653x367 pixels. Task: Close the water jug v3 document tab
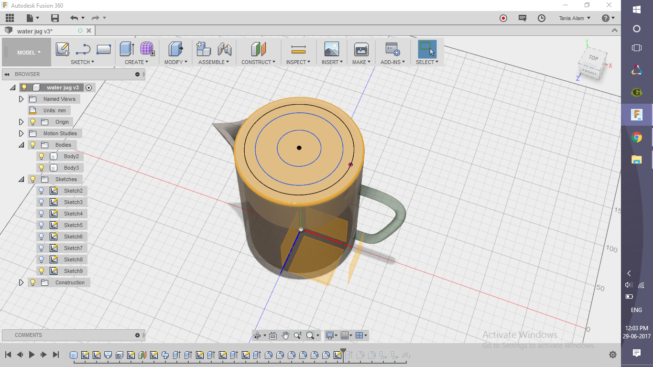pyautogui.click(x=89, y=31)
